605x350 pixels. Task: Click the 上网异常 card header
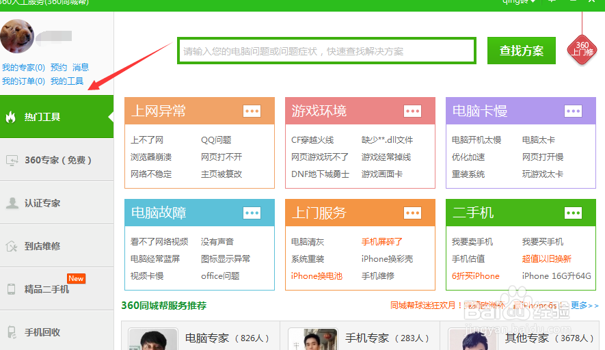[x=200, y=111]
